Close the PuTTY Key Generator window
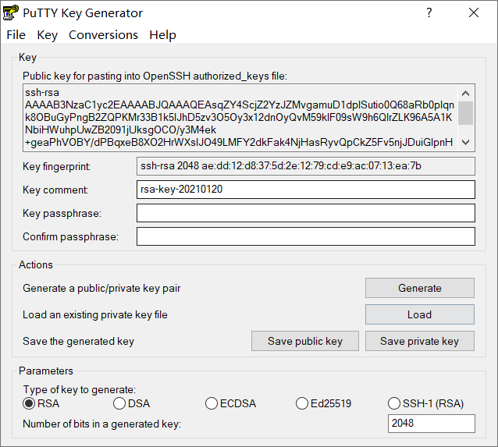Image resolution: width=498 pixels, height=447 pixels. (474, 12)
